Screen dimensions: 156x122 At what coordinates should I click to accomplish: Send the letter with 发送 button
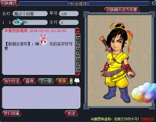tap(71, 113)
